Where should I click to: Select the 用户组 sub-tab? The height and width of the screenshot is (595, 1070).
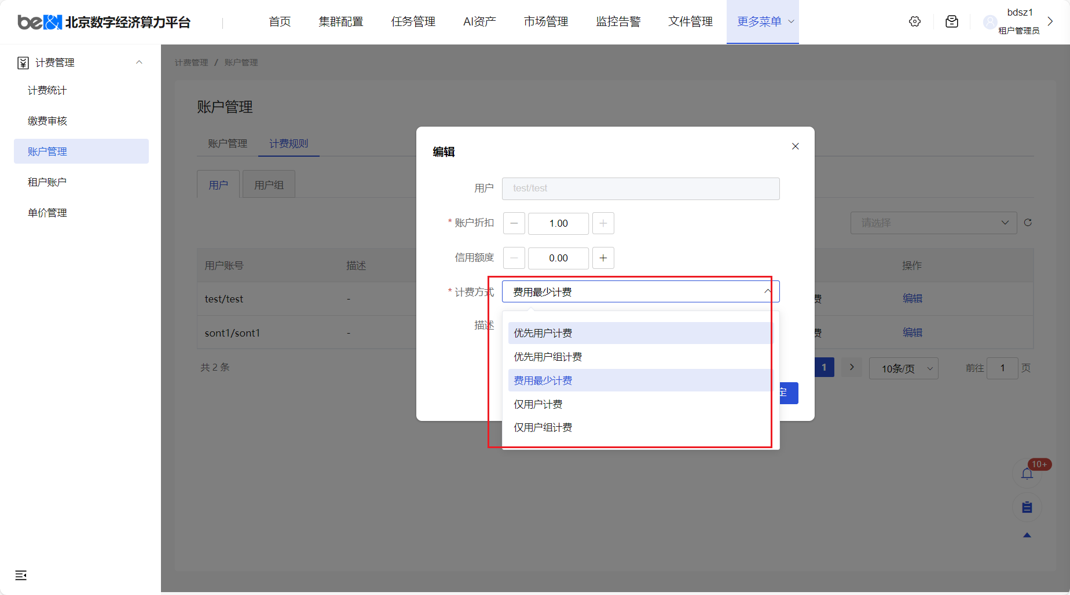tap(269, 184)
